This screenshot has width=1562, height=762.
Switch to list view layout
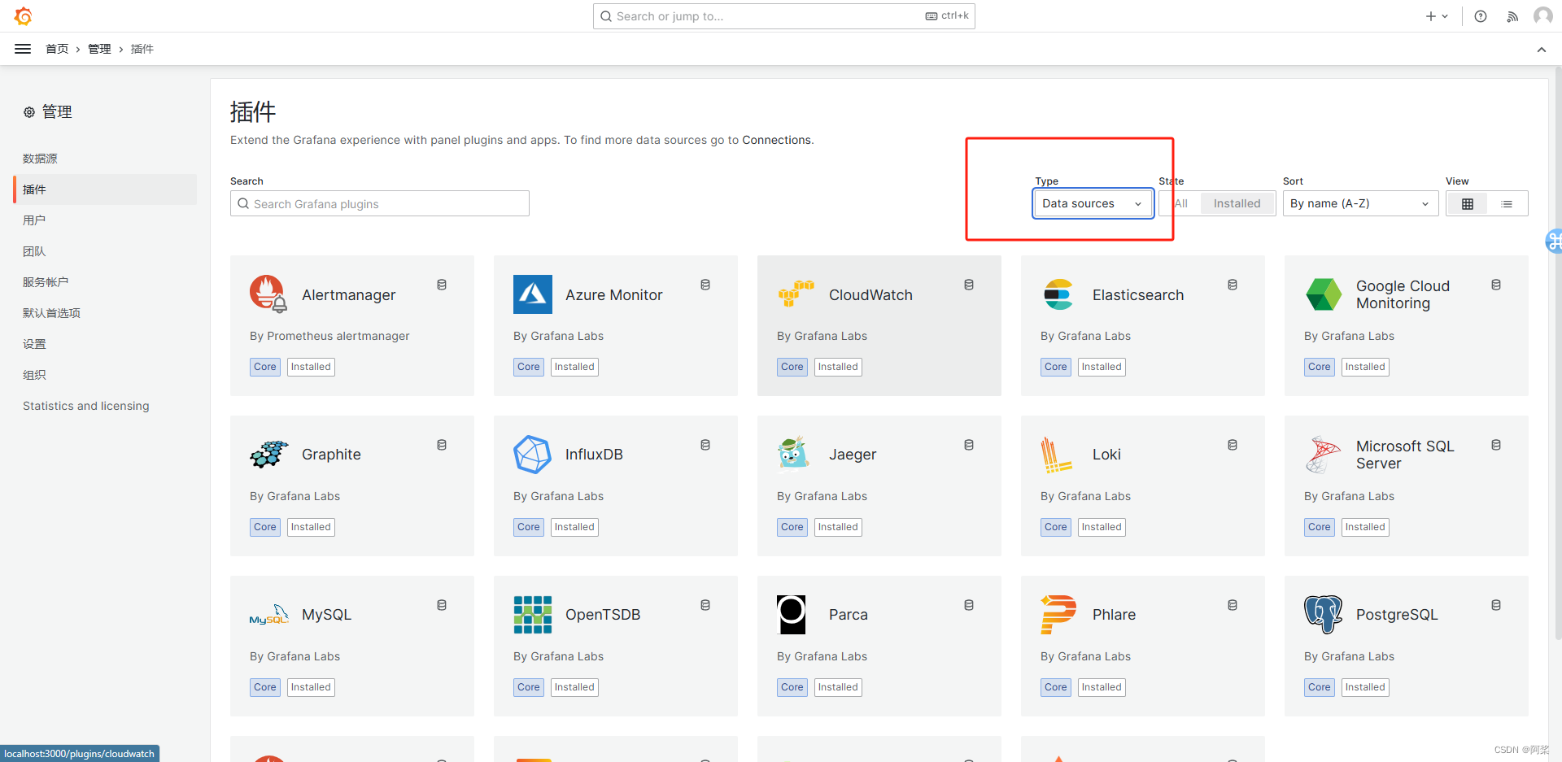pos(1507,203)
